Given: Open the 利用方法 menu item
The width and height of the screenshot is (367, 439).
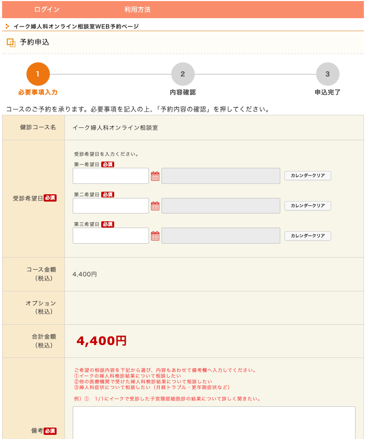Looking at the screenshot, I should [137, 9].
